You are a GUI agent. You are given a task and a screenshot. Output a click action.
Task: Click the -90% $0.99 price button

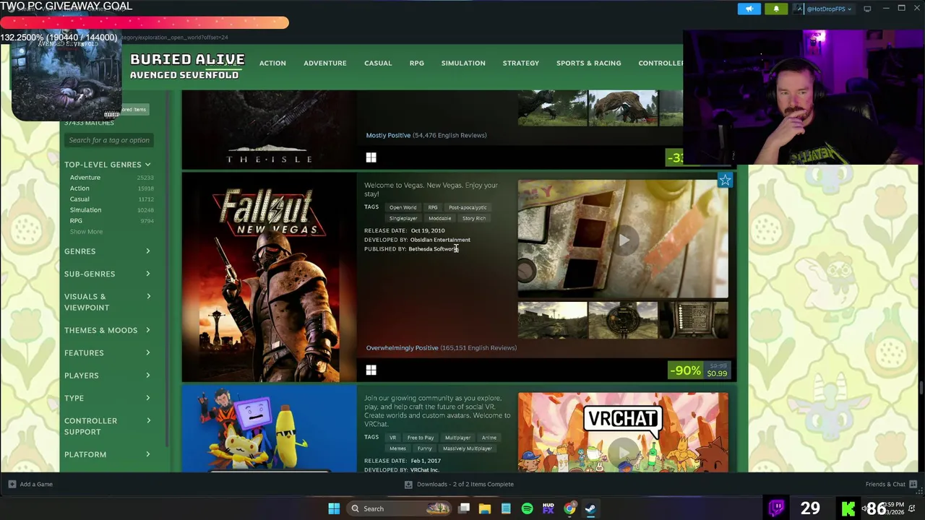700,370
